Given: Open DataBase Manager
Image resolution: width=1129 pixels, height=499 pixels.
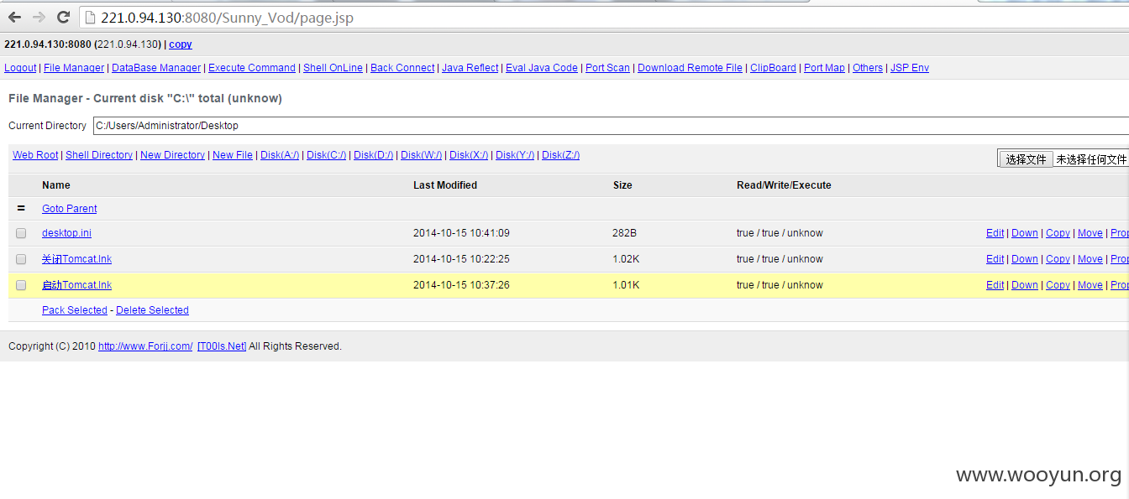Looking at the screenshot, I should click(156, 68).
